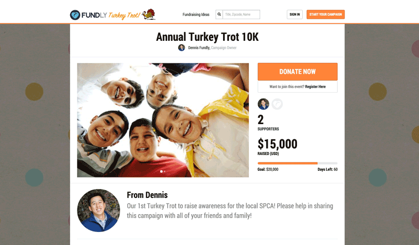Open the second supporter's placeholder avatar
419x245 pixels.
click(x=277, y=104)
